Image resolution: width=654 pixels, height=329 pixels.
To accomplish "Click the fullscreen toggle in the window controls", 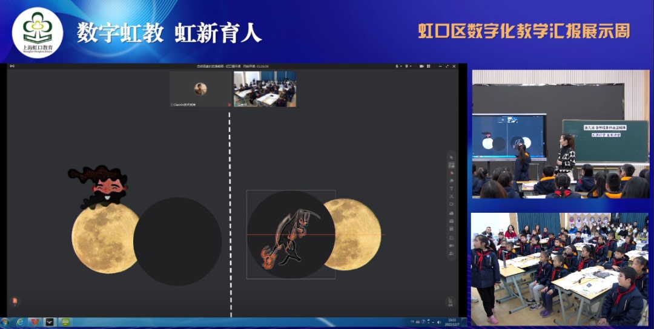I will [447, 66].
